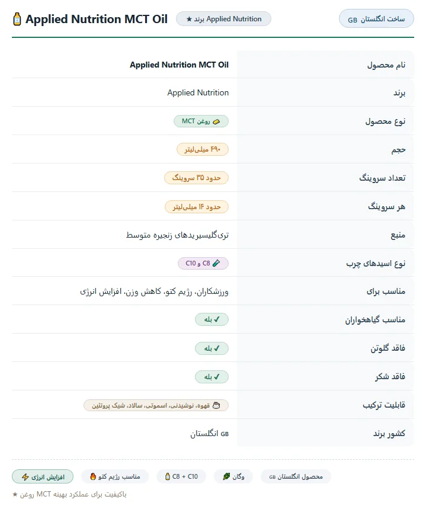This screenshot has height=506, width=426.
Task: Click the حدود ۳۵ سروینگ tag
Action: pyautogui.click(x=196, y=178)
